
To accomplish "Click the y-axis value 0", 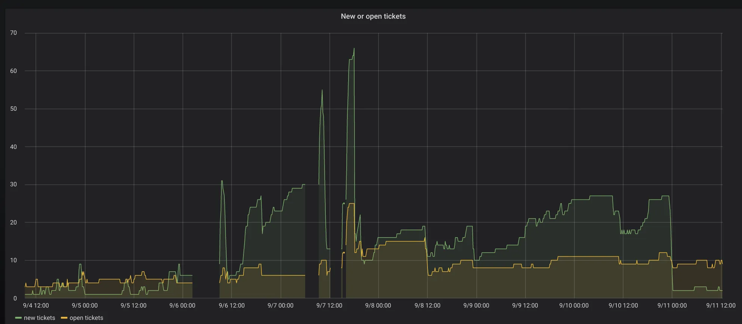I will point(15,299).
